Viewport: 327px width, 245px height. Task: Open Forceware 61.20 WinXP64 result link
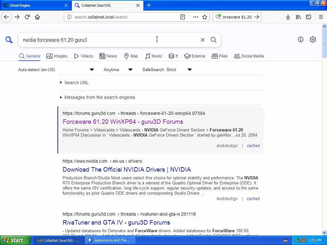click(123, 122)
